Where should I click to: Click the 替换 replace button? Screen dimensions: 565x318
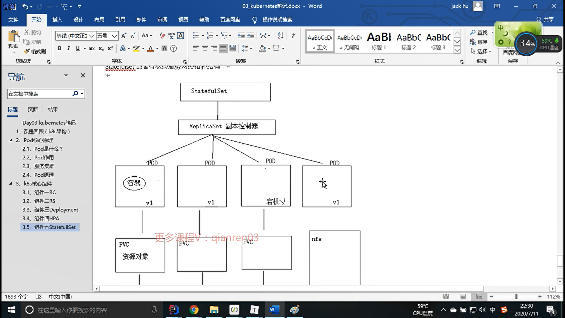click(x=479, y=42)
